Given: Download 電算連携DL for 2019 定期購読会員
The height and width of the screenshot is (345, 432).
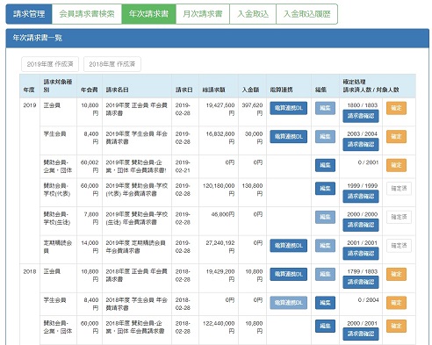Looking at the screenshot, I should point(289,246).
